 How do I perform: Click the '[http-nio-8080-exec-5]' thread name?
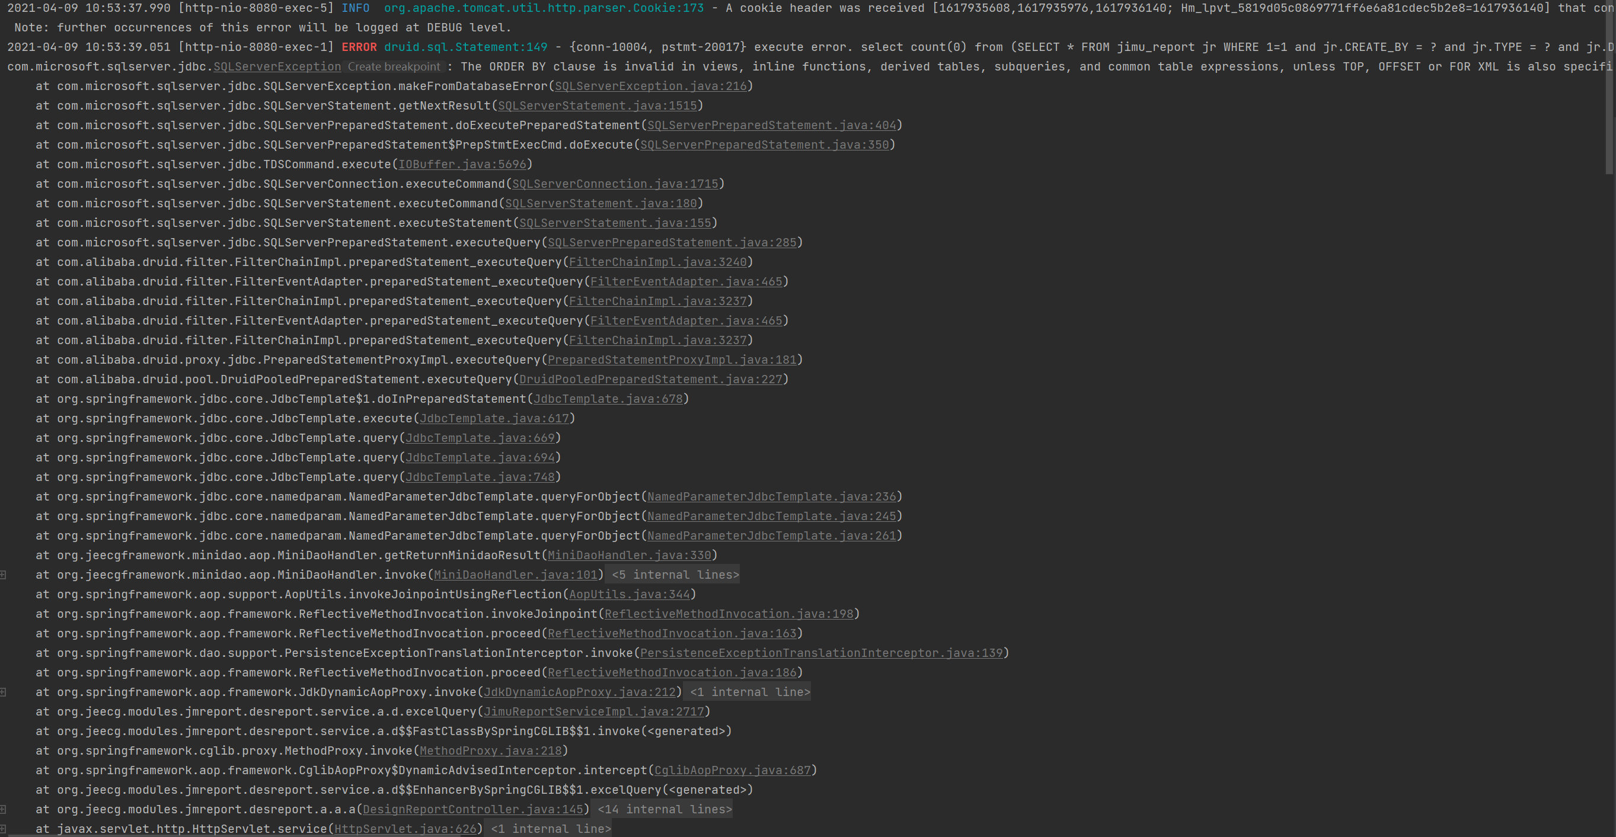coord(256,8)
